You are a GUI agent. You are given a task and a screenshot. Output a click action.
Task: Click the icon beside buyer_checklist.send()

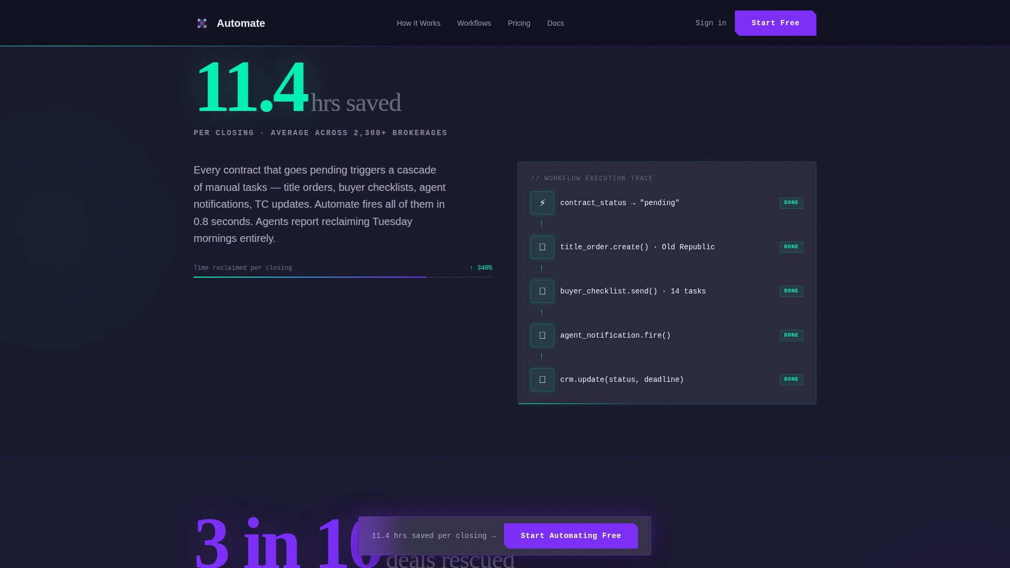[542, 291]
